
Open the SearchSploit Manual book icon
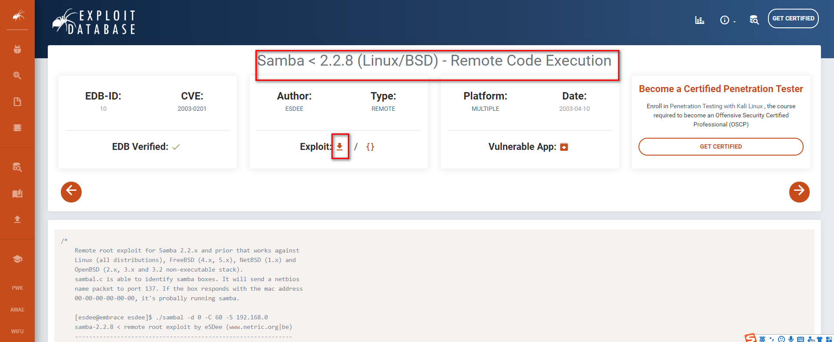click(17, 193)
